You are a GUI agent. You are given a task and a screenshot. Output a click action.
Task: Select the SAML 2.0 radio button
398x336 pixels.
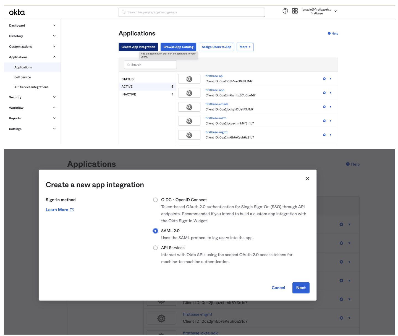(155, 231)
